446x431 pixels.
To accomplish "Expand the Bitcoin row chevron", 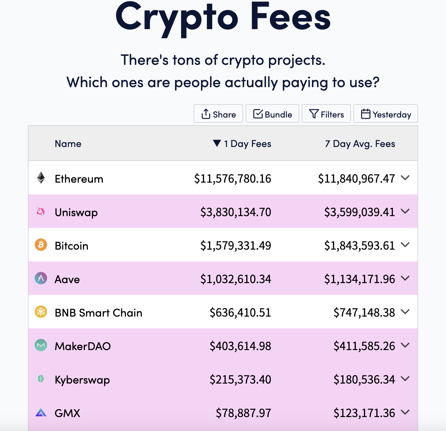I will [x=405, y=245].
